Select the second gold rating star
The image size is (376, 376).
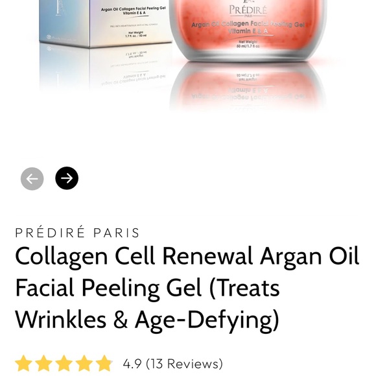44,364
